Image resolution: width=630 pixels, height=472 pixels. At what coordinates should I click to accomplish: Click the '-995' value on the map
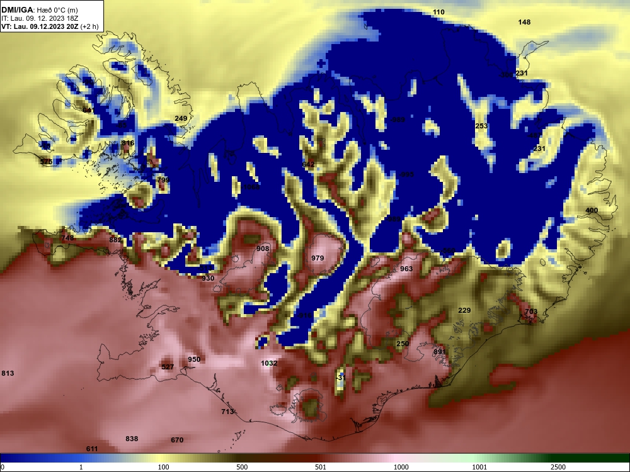tap(406, 174)
